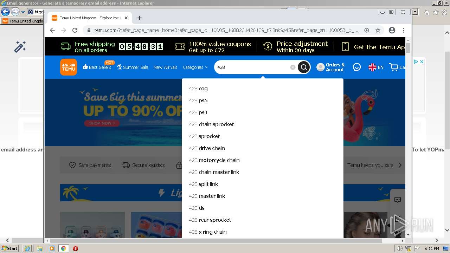
Task: Expand the Categories dropdown
Action: pyautogui.click(x=195, y=67)
